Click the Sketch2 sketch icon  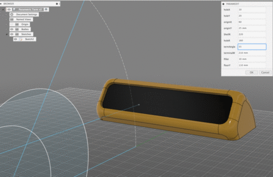click(21, 39)
